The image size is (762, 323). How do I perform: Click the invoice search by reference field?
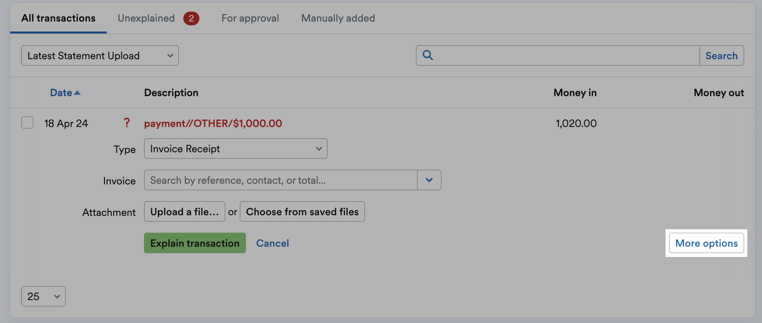280,180
